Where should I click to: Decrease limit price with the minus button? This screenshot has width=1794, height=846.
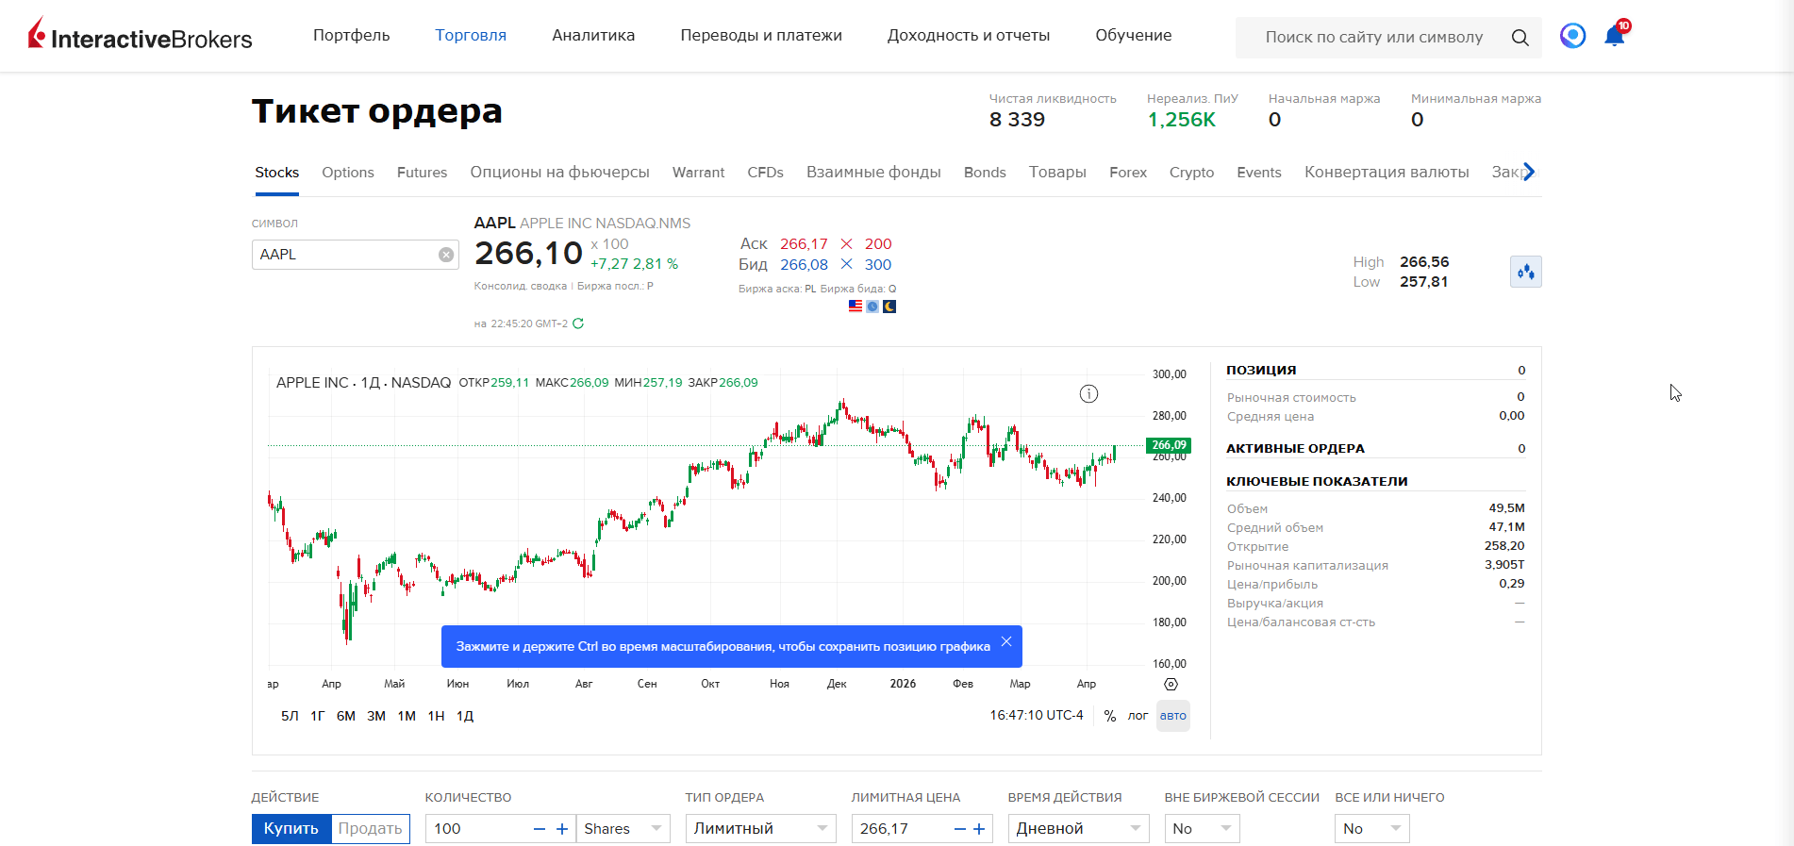pos(960,829)
